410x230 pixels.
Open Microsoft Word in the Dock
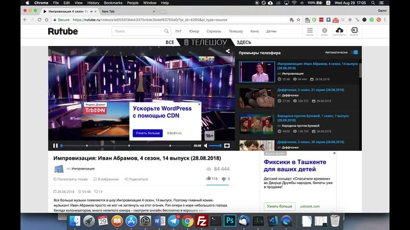(x=160, y=221)
